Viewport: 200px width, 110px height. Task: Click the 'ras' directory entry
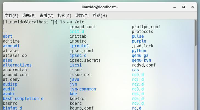pyautogui.click(x=135, y=70)
